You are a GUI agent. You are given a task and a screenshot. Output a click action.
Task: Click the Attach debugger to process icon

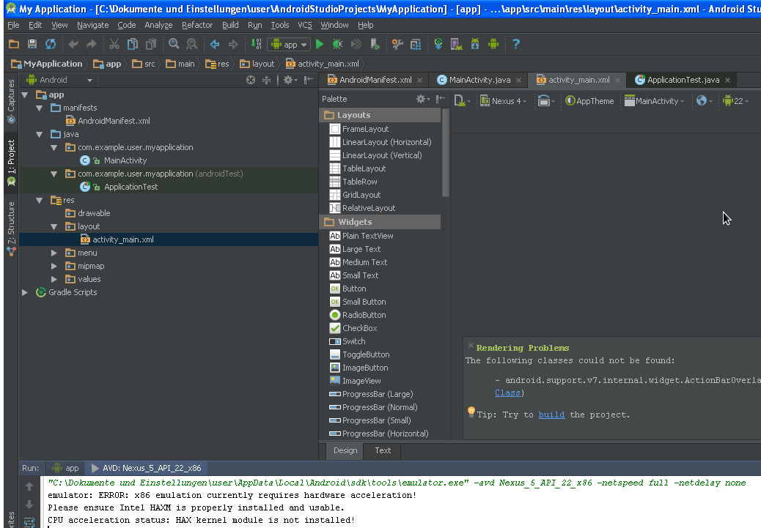tap(375, 44)
